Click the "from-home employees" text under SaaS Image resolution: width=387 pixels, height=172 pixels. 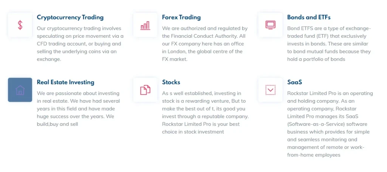(x=314, y=155)
